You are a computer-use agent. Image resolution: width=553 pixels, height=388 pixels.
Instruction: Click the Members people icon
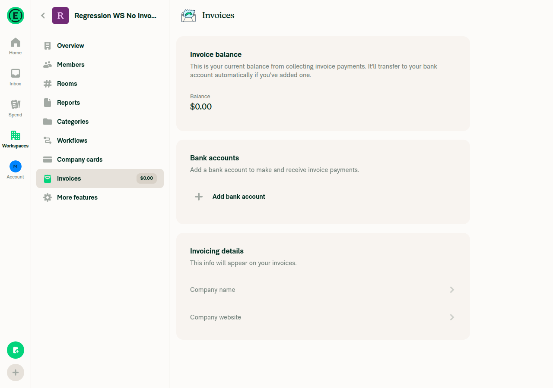point(48,65)
